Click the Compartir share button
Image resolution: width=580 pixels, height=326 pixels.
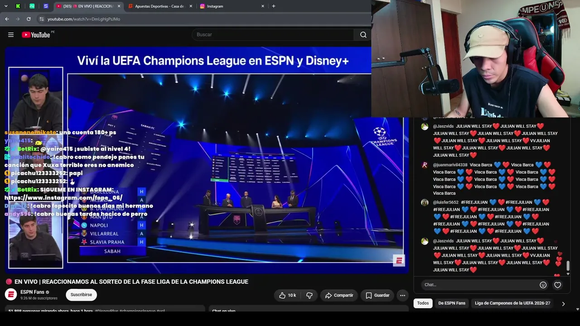[339, 295]
